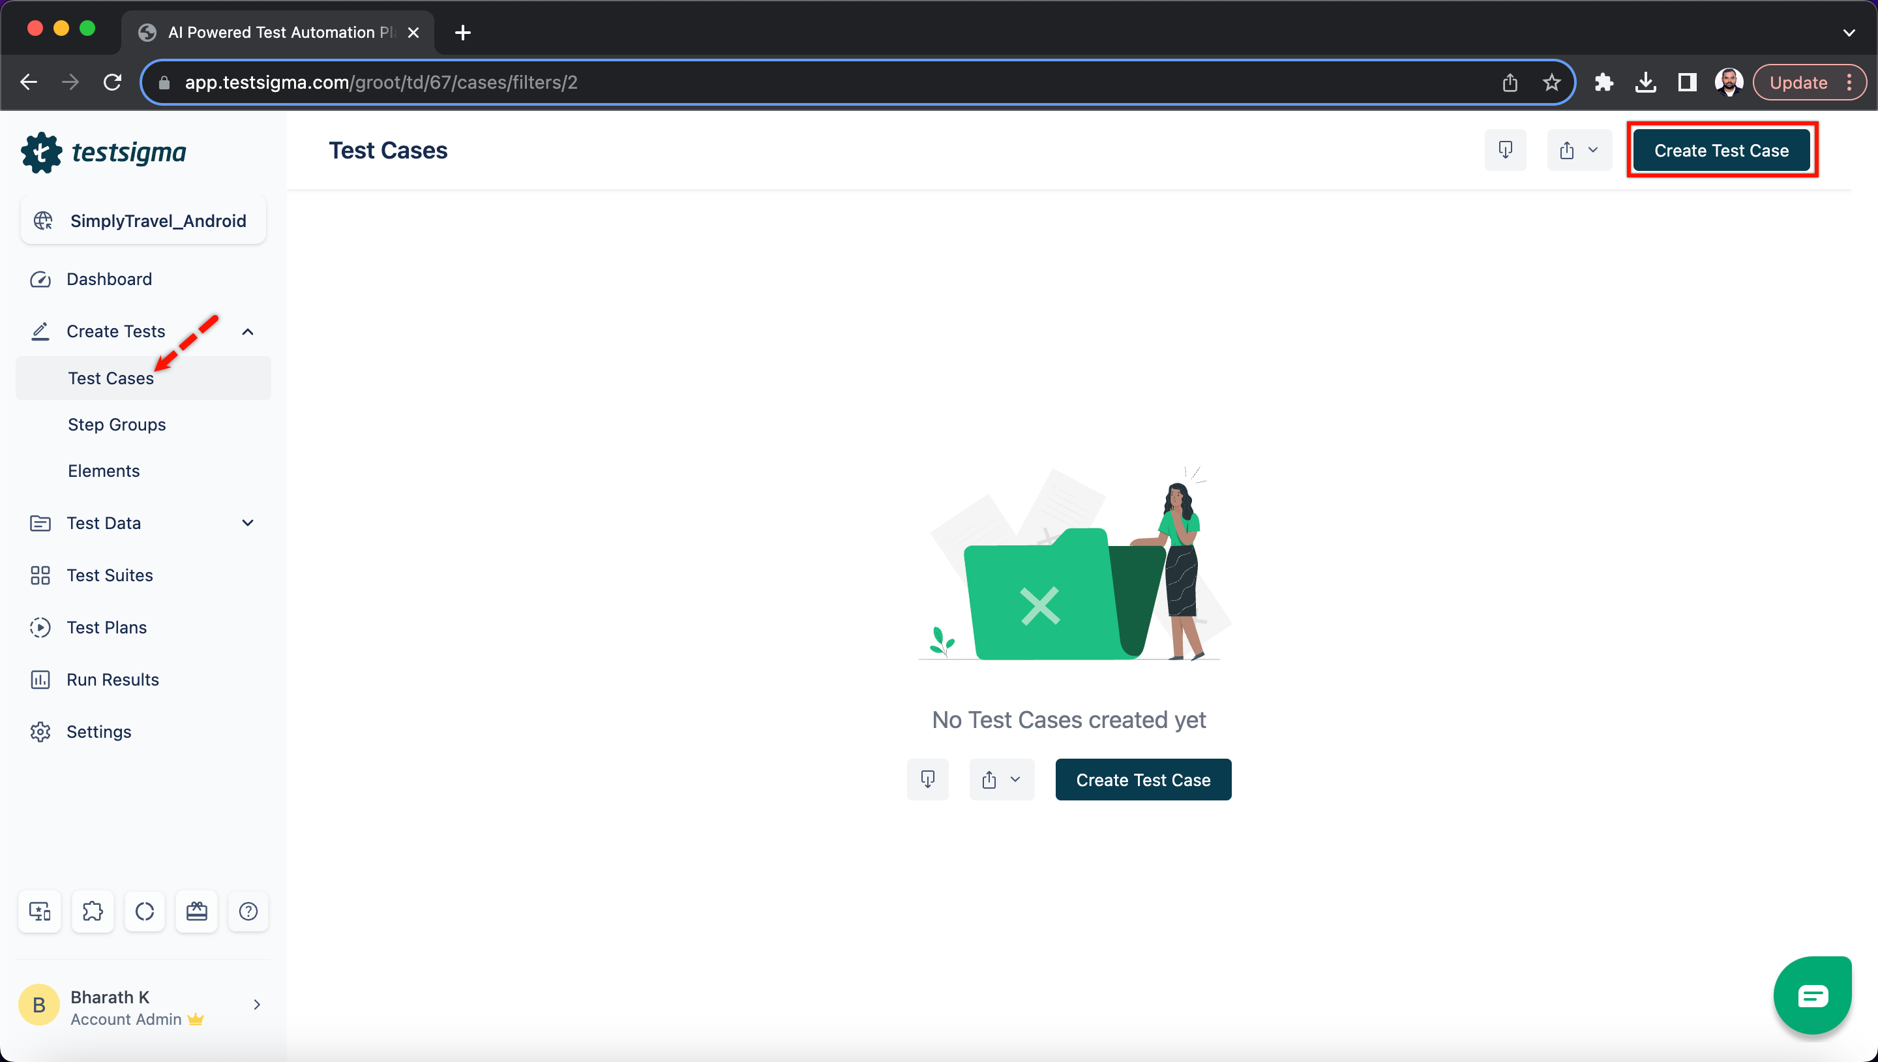The height and width of the screenshot is (1062, 1878).
Task: Expand the Test Data section
Action: (x=248, y=523)
